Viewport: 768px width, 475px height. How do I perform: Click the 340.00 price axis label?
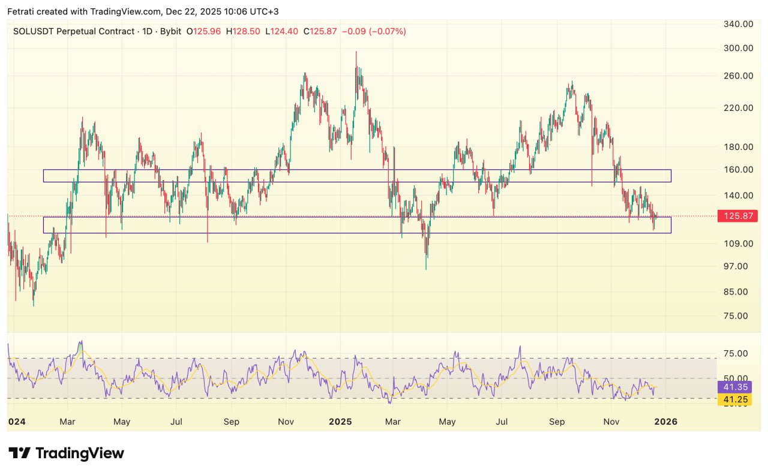[739, 24]
